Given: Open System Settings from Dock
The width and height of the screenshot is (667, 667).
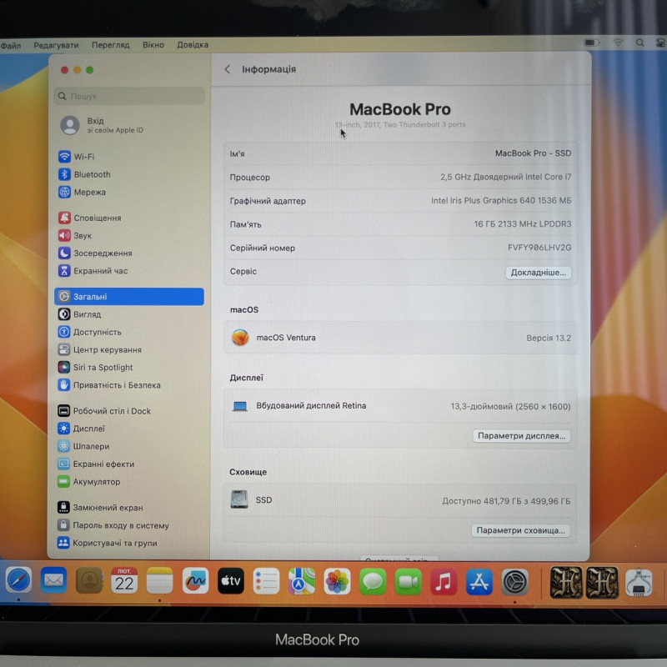Looking at the screenshot, I should click(x=514, y=582).
